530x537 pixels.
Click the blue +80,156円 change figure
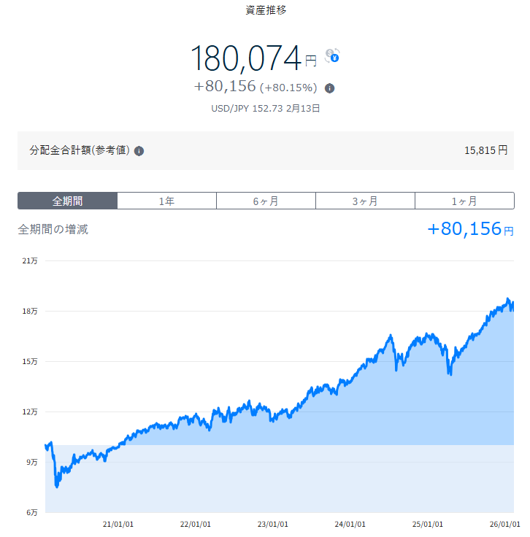(x=469, y=229)
